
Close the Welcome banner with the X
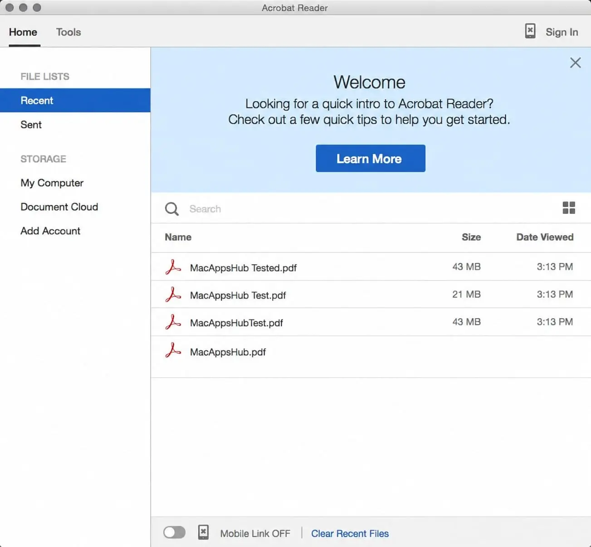575,63
